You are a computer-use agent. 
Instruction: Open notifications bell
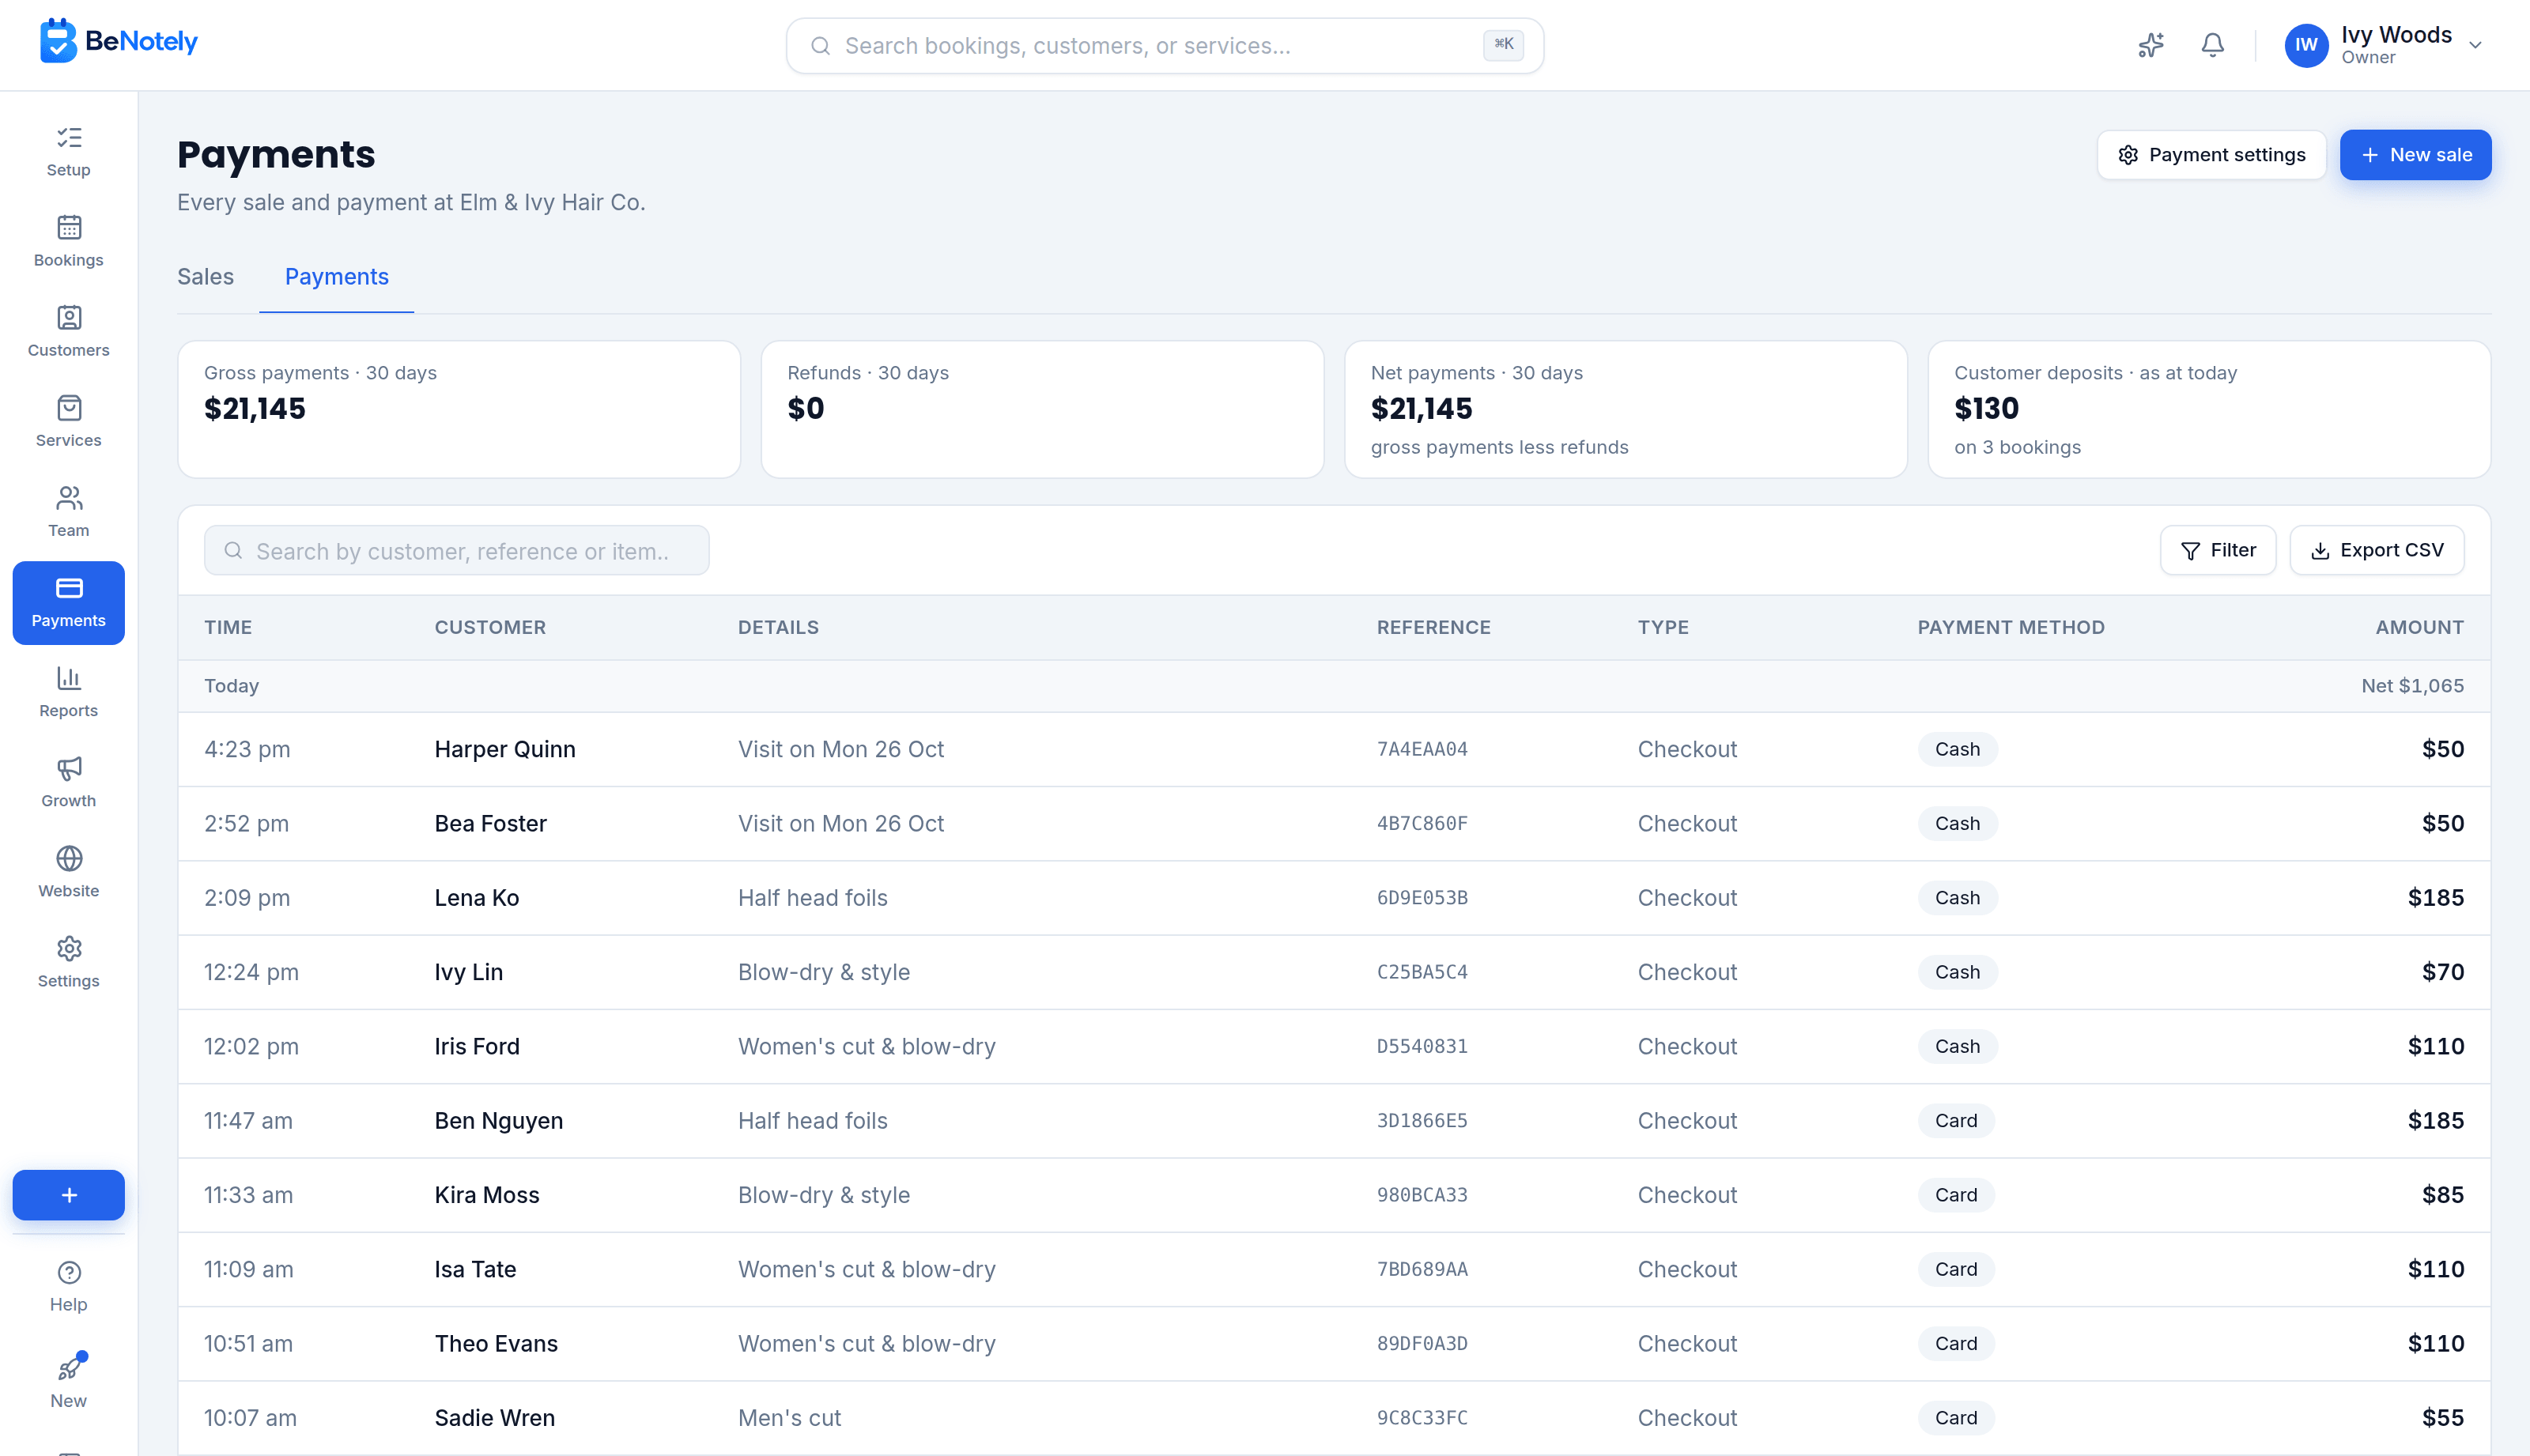(2212, 45)
